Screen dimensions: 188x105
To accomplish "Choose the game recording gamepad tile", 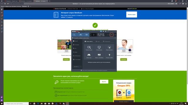I will (x=89, y=56).
